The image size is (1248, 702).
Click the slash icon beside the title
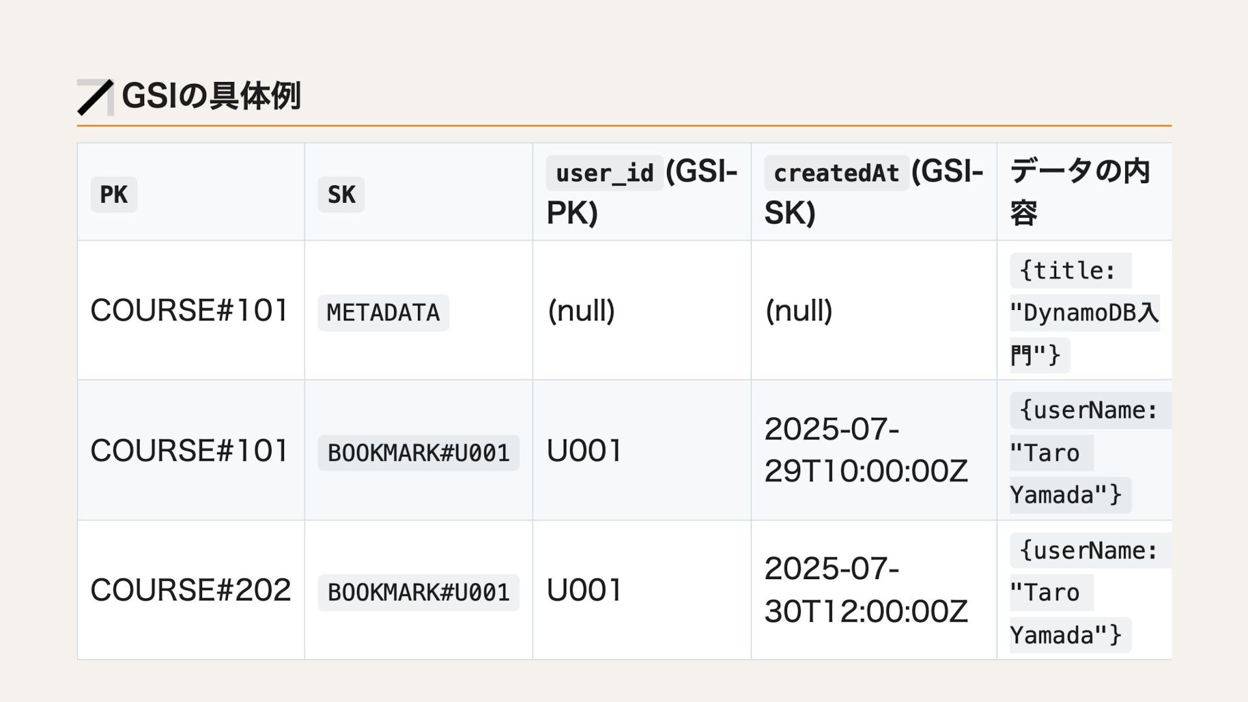point(96,97)
